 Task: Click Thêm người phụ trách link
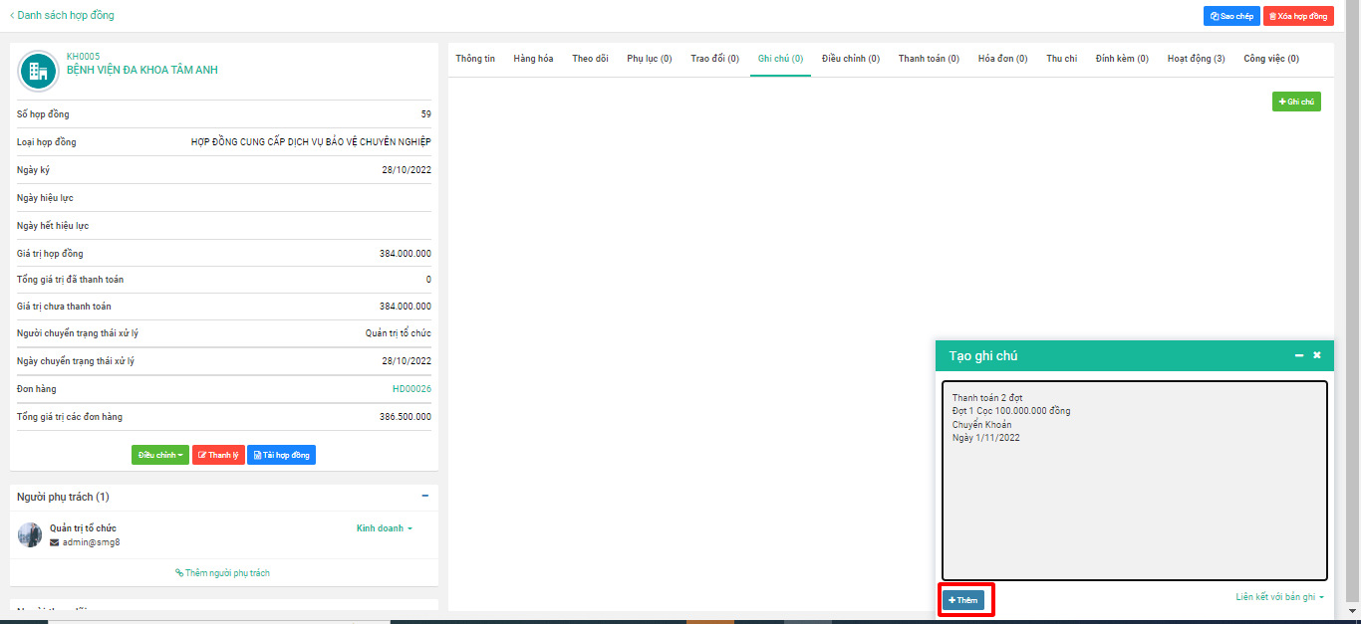coord(223,573)
